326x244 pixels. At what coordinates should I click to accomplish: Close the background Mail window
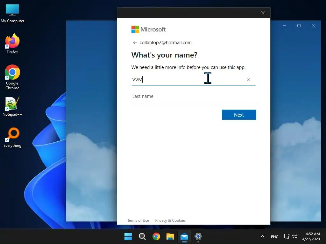(314, 26)
